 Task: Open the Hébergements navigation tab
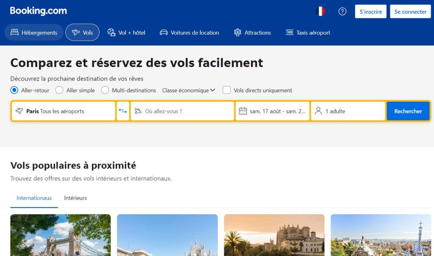point(34,33)
